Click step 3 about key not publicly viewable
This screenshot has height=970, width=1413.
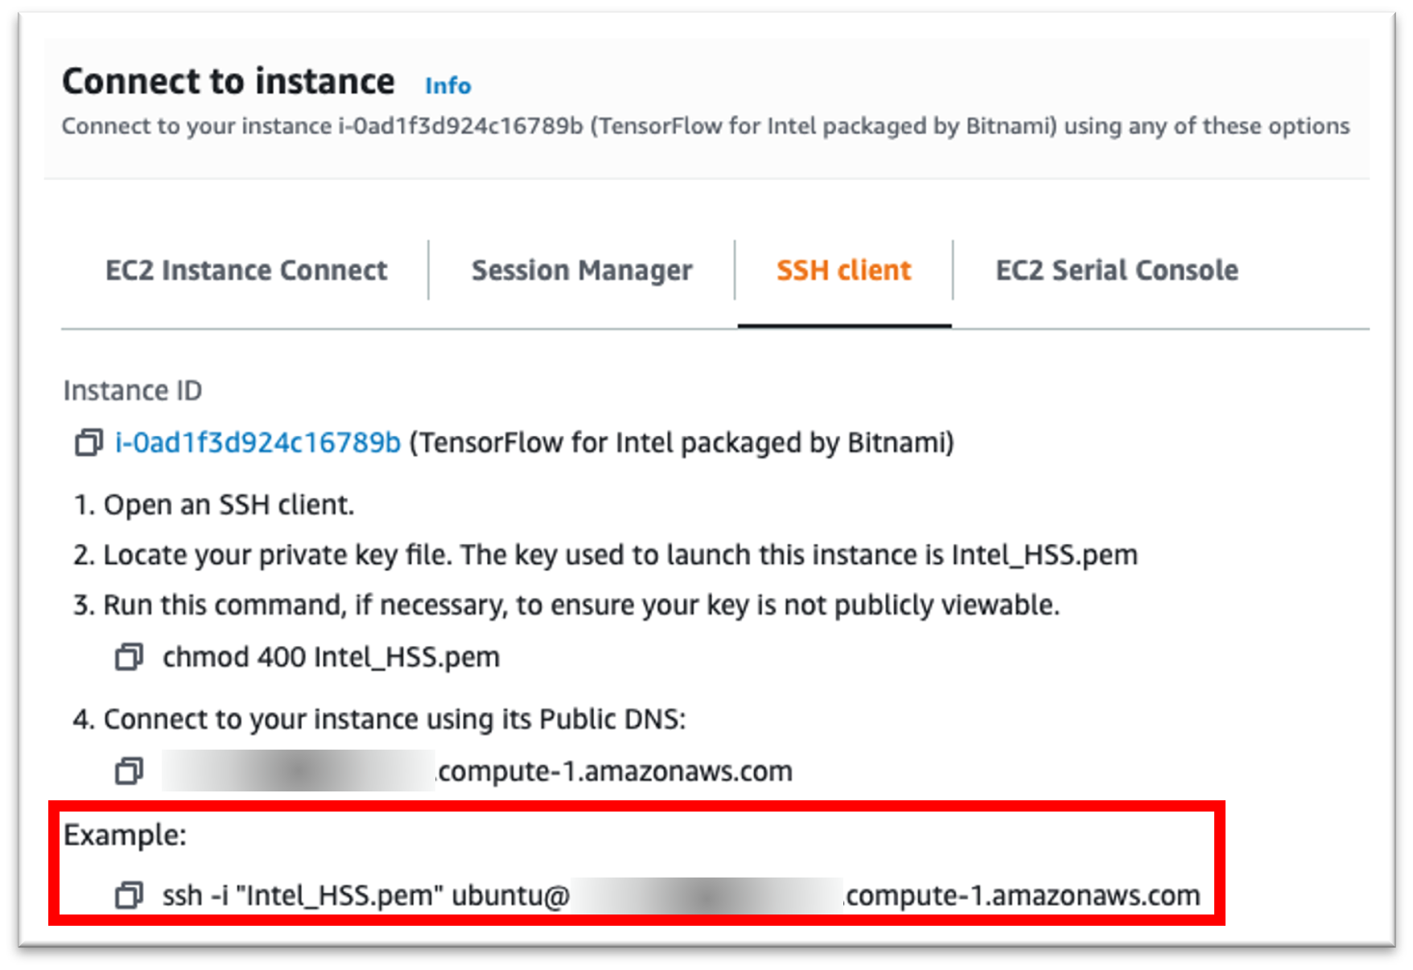pos(566,605)
